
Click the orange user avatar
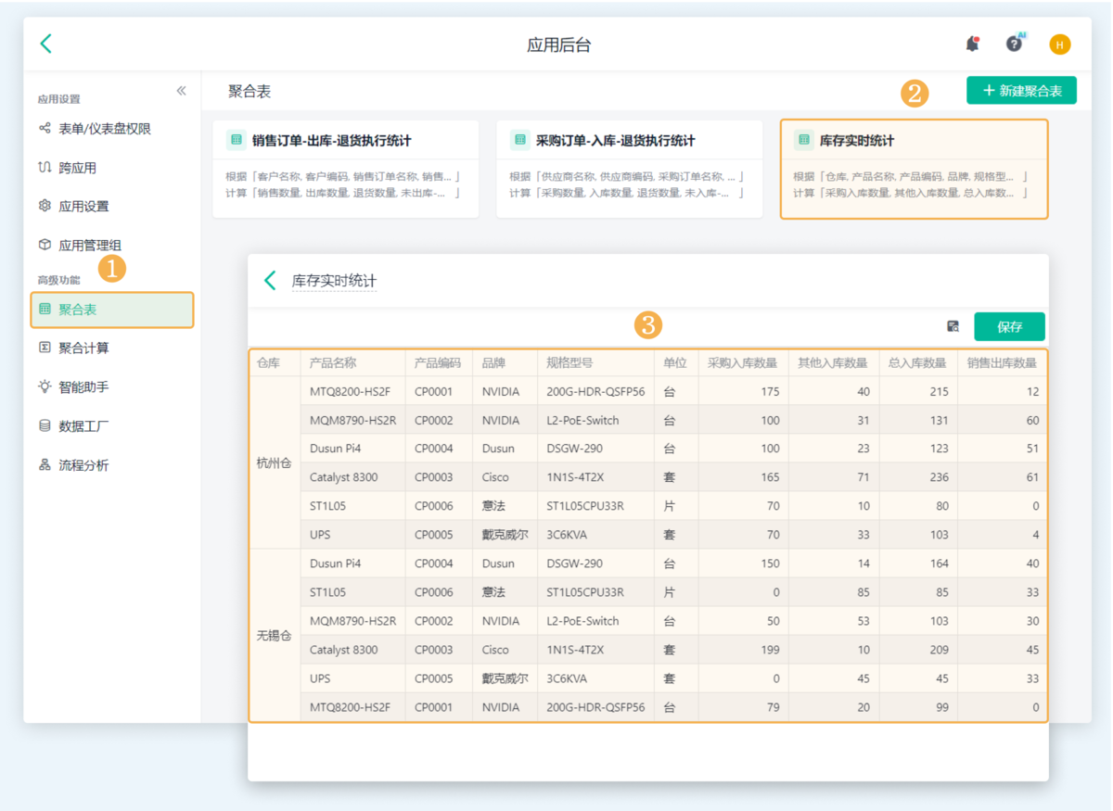click(1059, 44)
